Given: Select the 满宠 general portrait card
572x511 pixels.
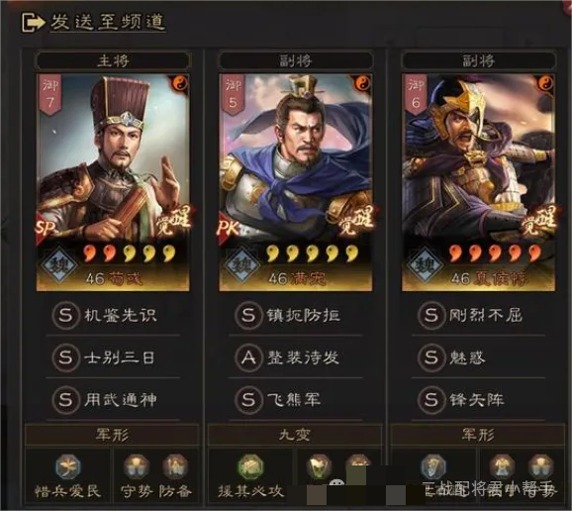Looking at the screenshot, I should 296,182.
